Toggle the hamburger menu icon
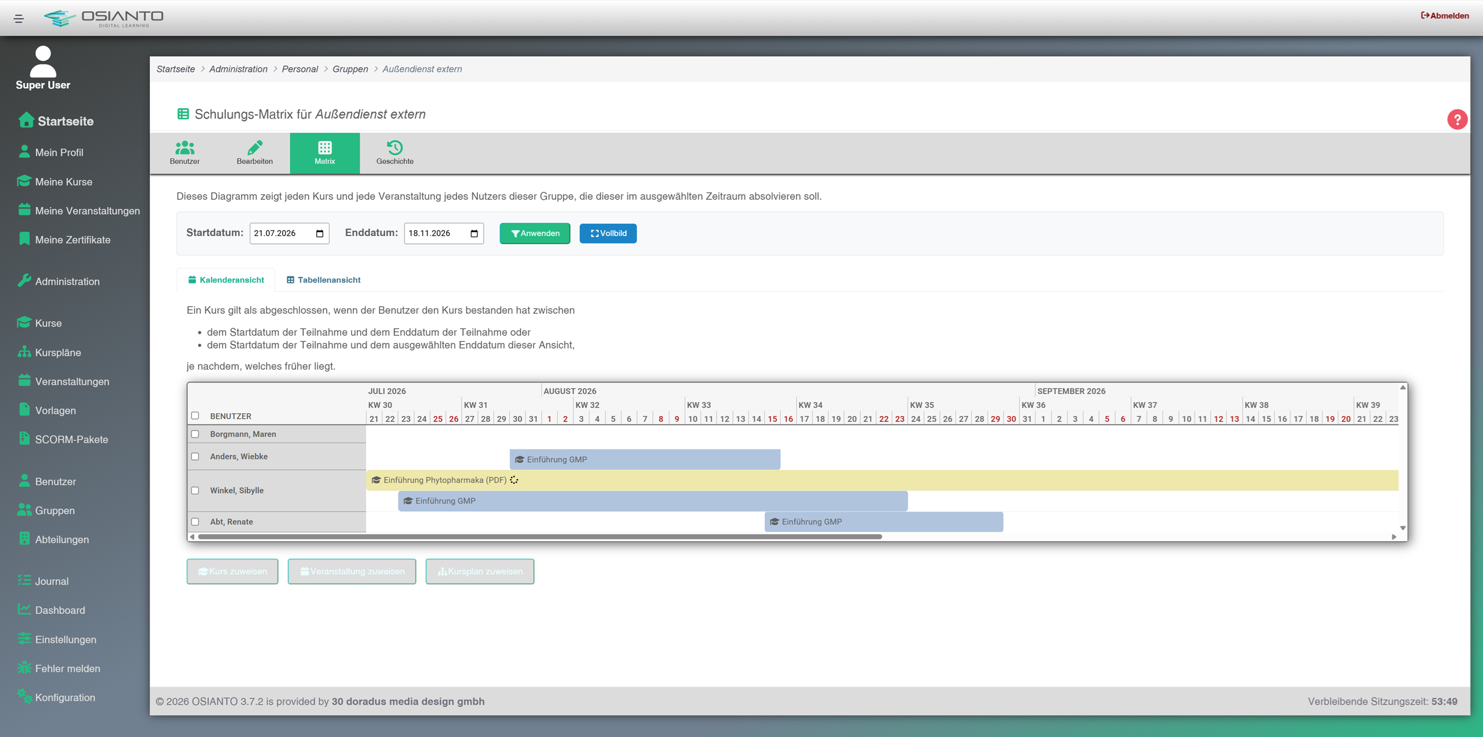The width and height of the screenshot is (1483, 737). [x=19, y=19]
